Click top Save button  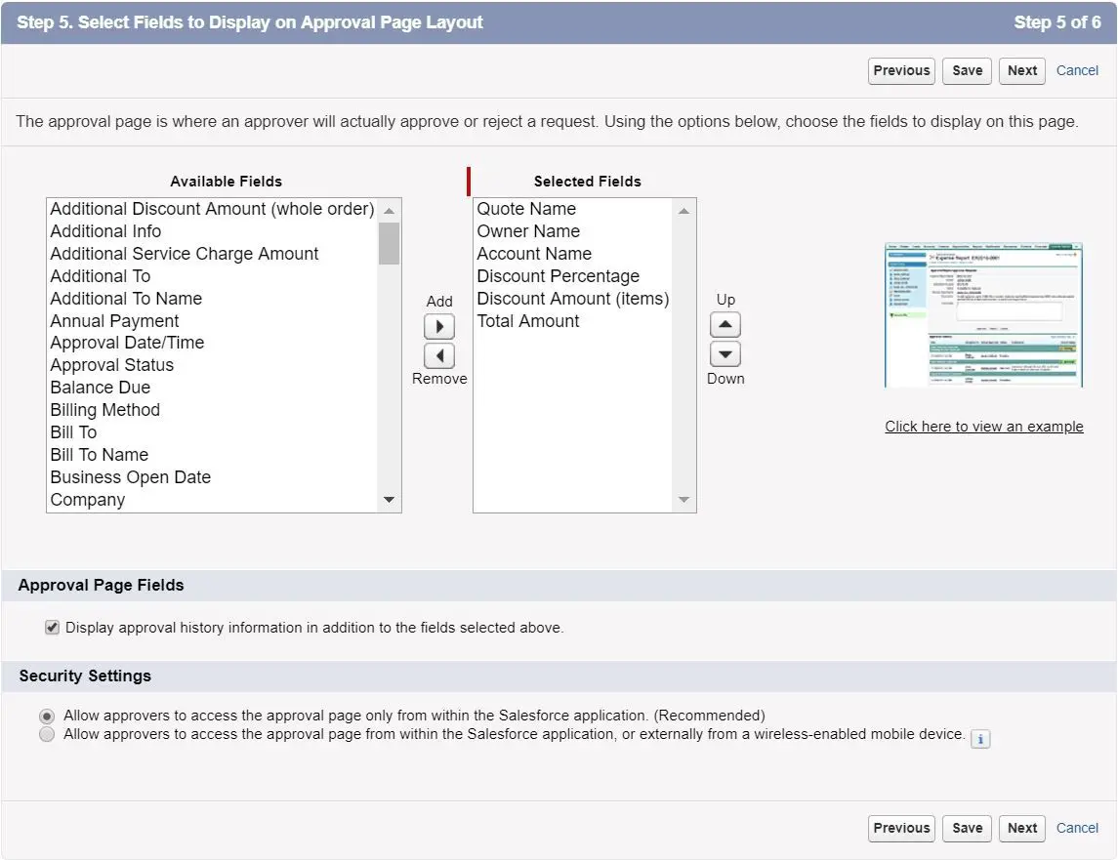pos(967,70)
